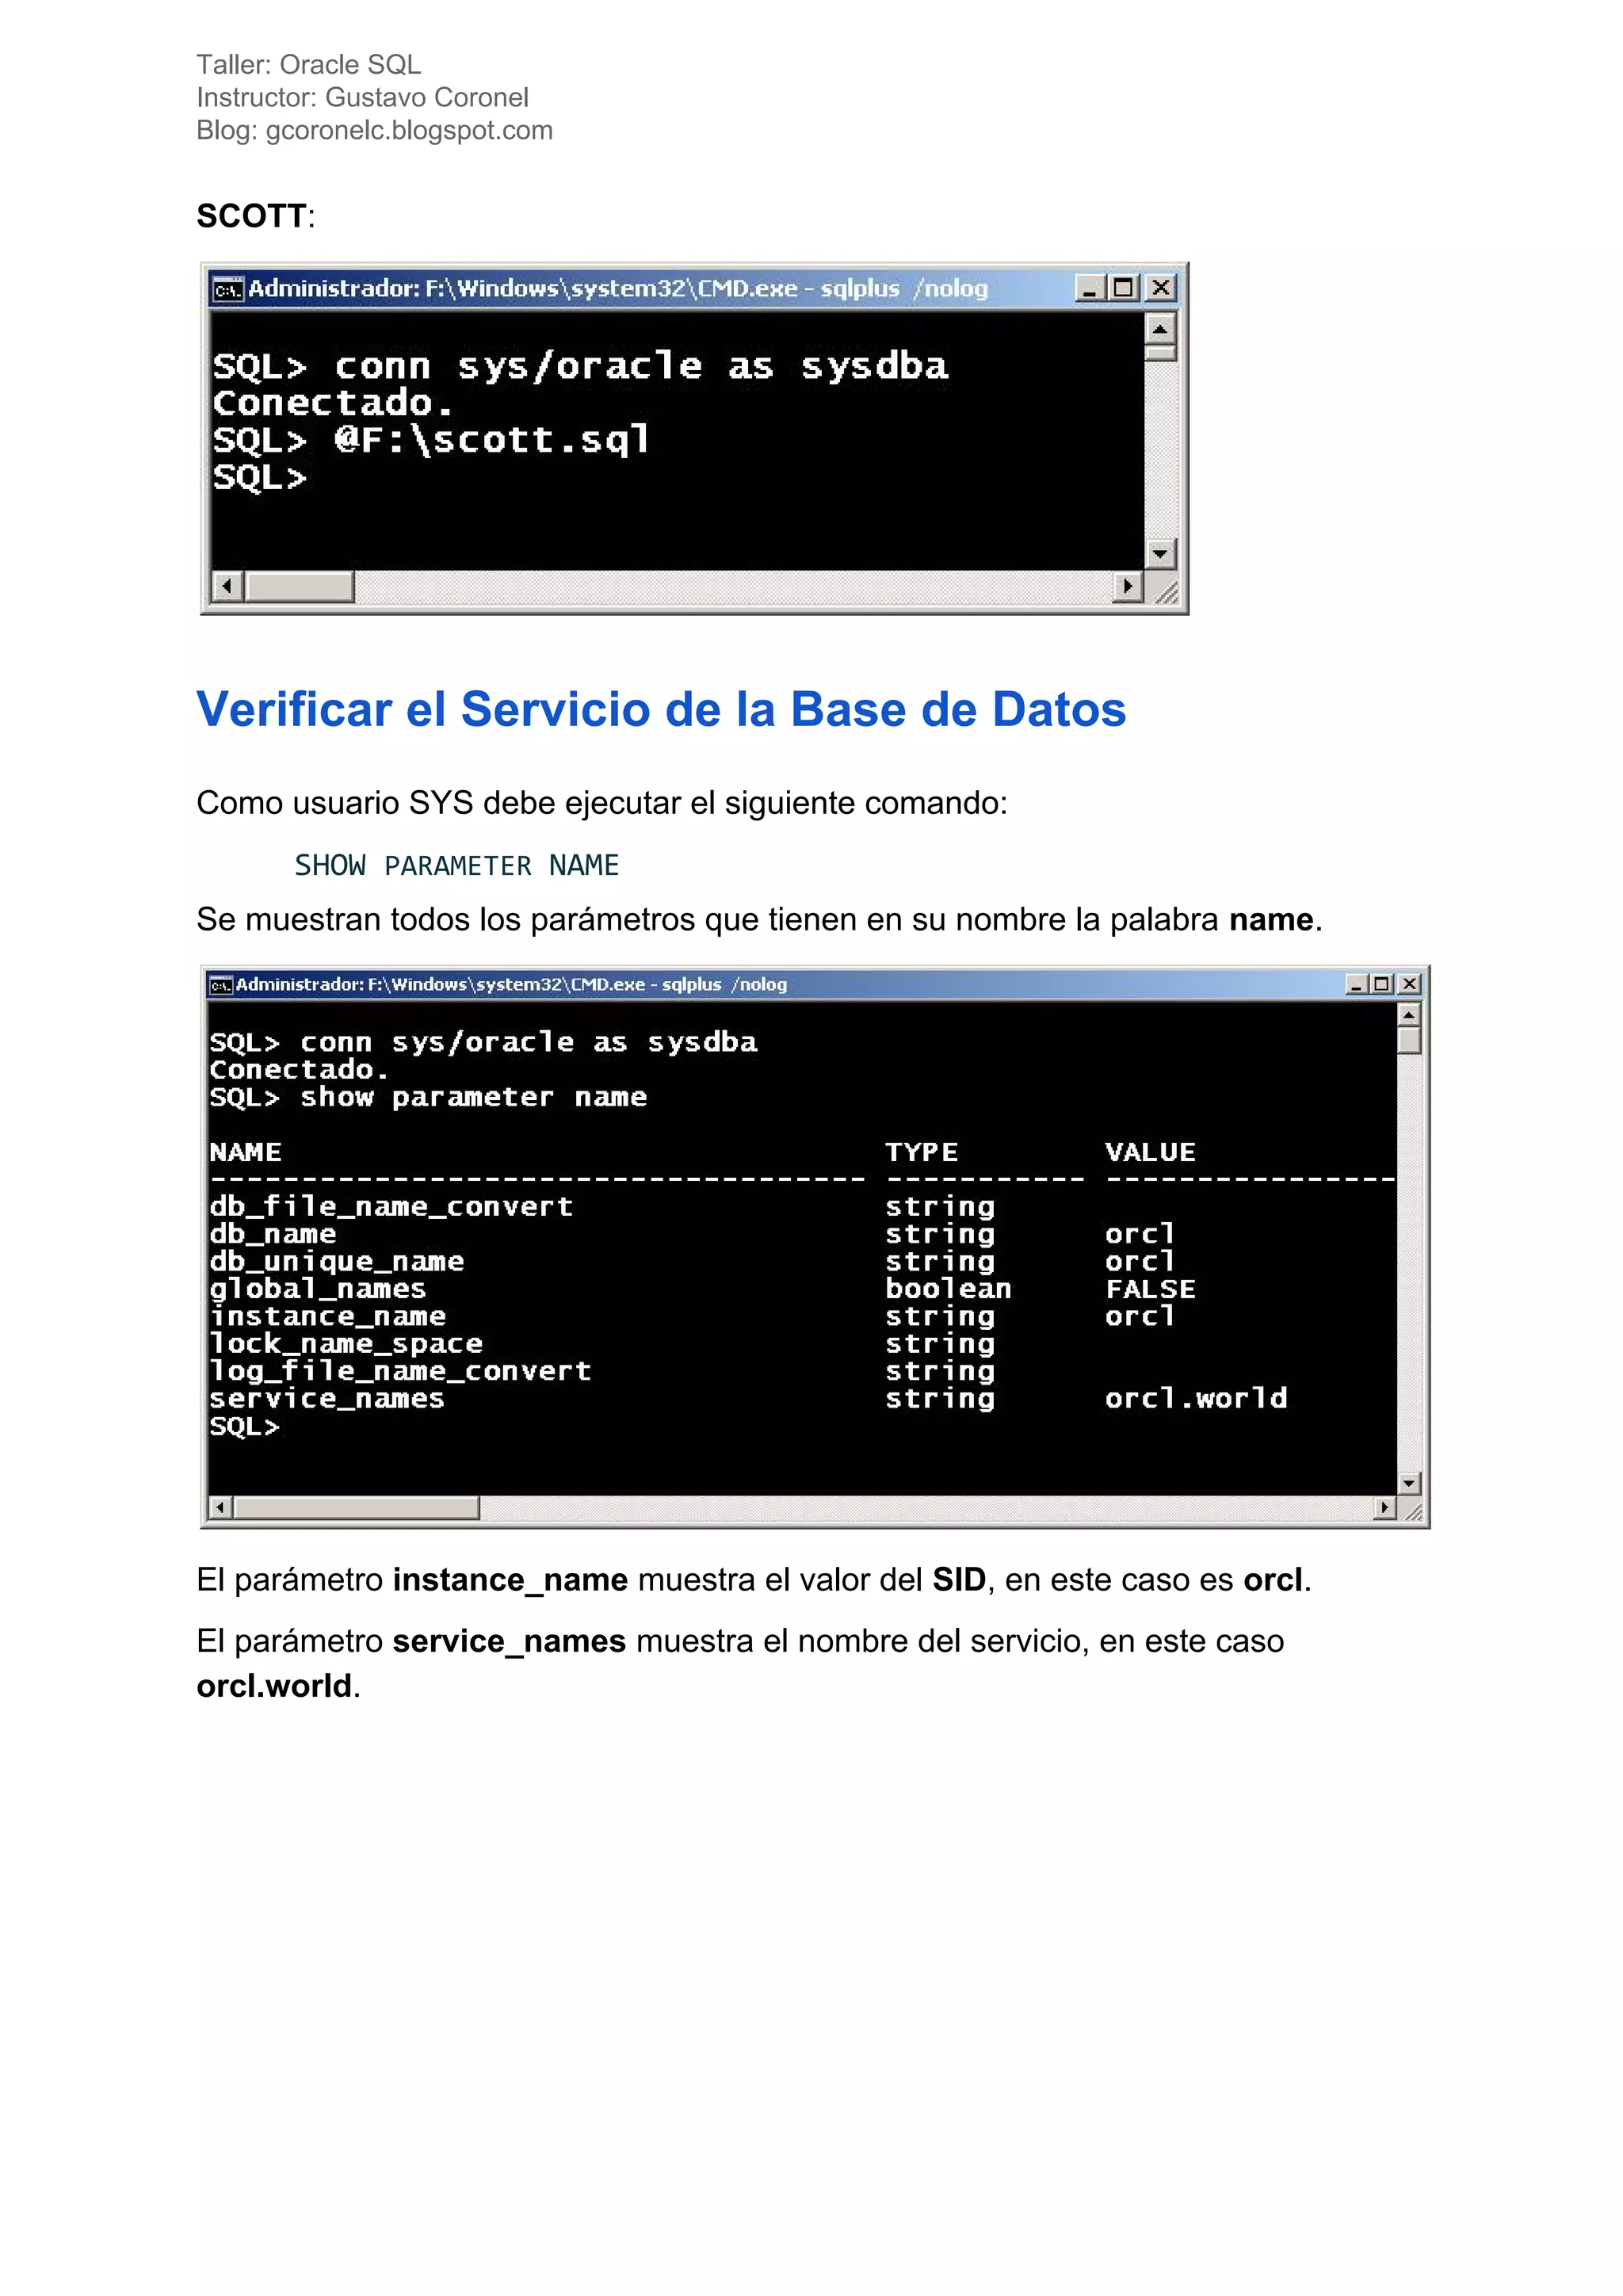The image size is (1623, 2296).
Task: Click the 'FALSE' value in the console
Action: tap(1150, 1289)
